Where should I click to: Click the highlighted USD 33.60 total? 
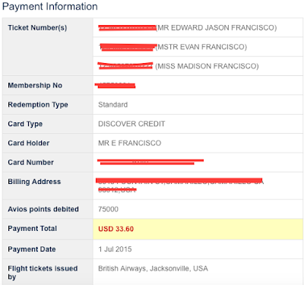click(x=116, y=229)
